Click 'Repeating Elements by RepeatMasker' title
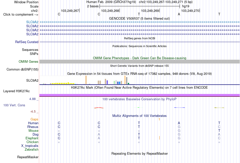 point(139,153)
